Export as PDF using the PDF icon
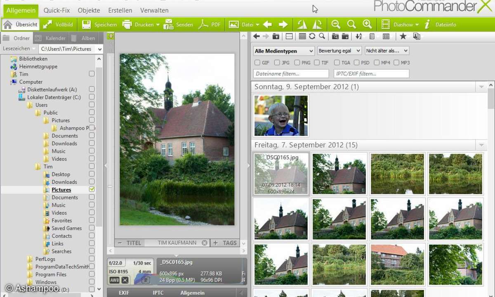The width and height of the screenshot is (495, 297). [203, 25]
